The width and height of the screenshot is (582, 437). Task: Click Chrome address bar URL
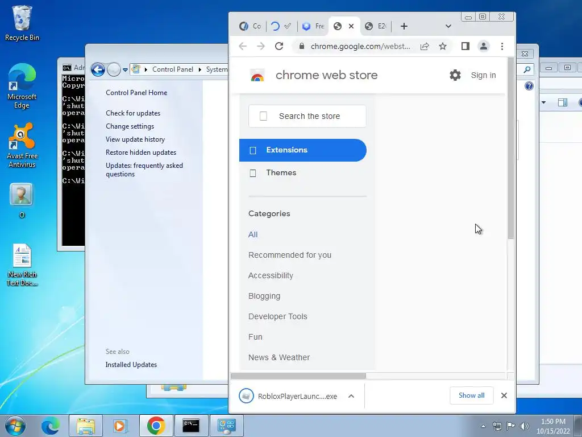(360, 46)
